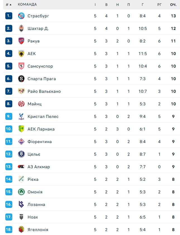The image size is (180, 235).
Task: Click the light-blue position badge 9
Action: pyautogui.click(x=9, y=117)
